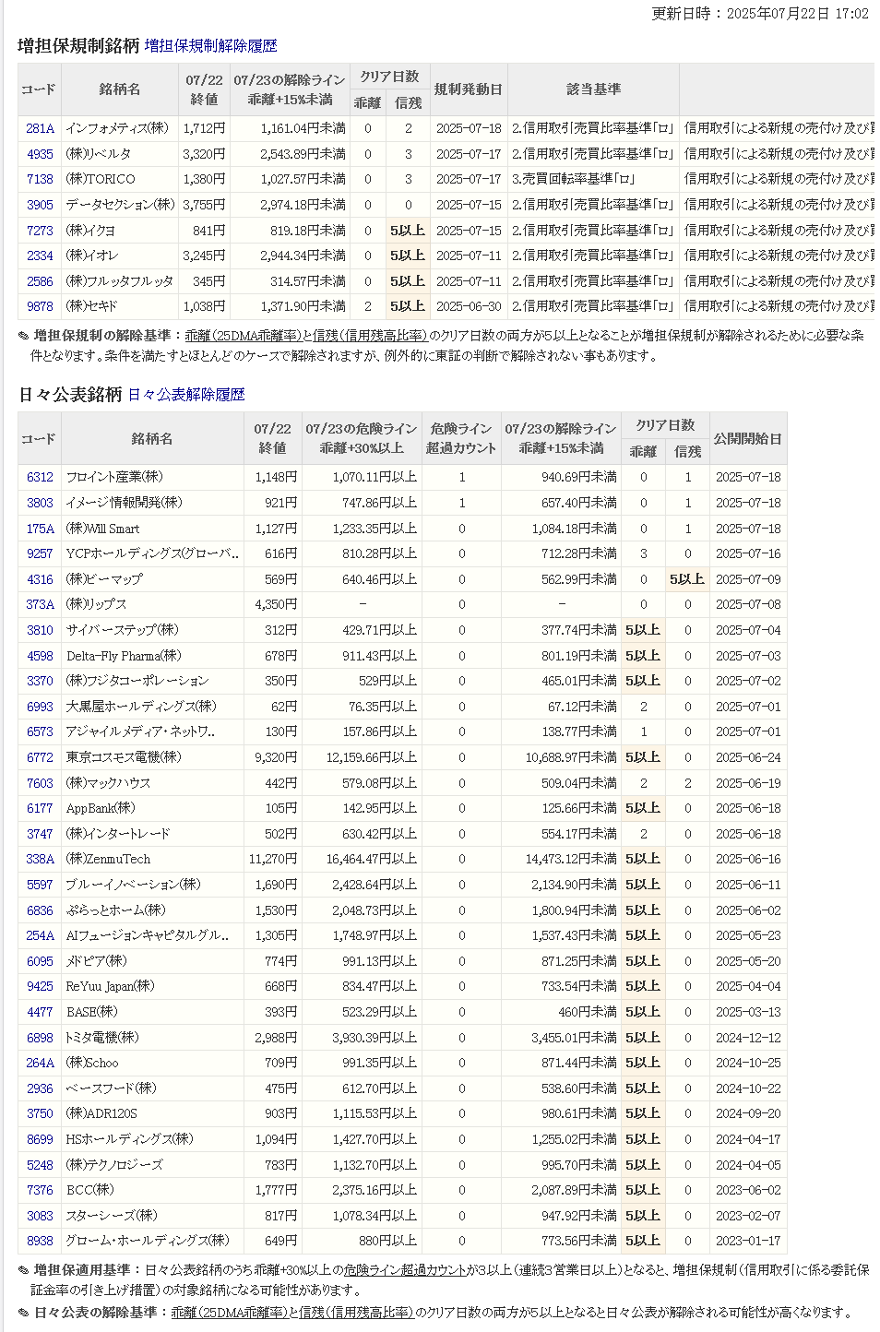Open stock code 338A
The height and width of the screenshot is (1332, 880).
pyautogui.click(x=40, y=859)
